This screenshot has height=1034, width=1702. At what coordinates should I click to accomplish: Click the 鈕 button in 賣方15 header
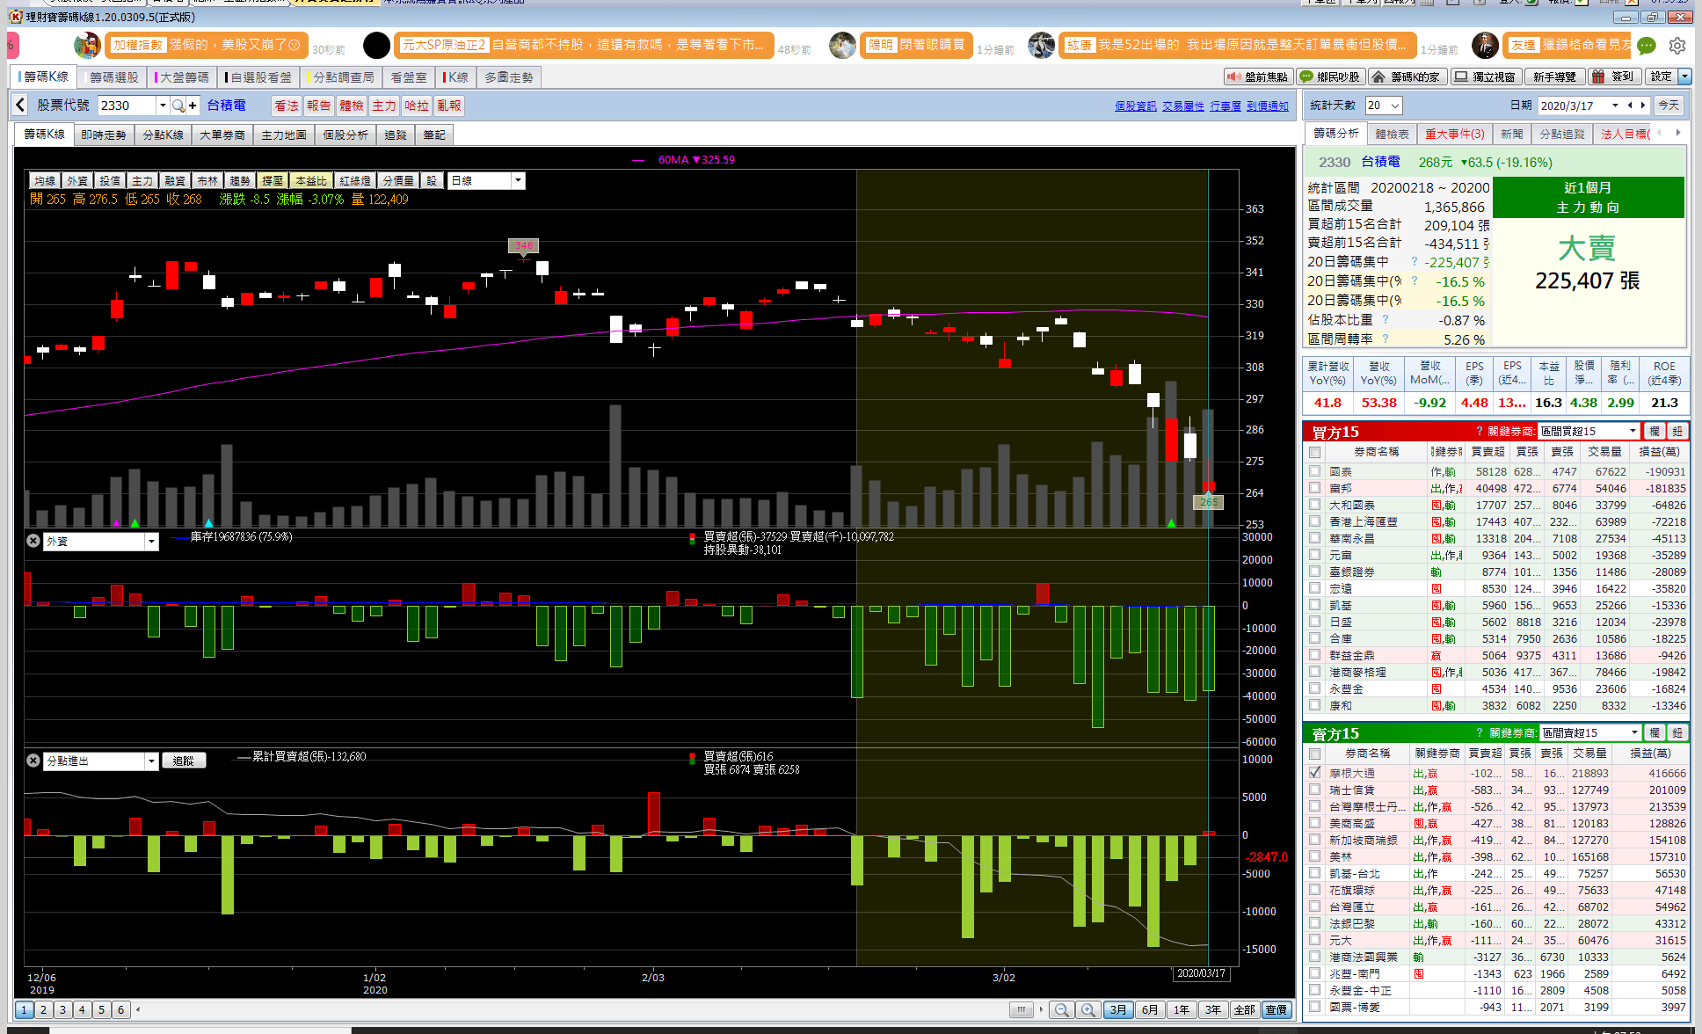point(1677,733)
